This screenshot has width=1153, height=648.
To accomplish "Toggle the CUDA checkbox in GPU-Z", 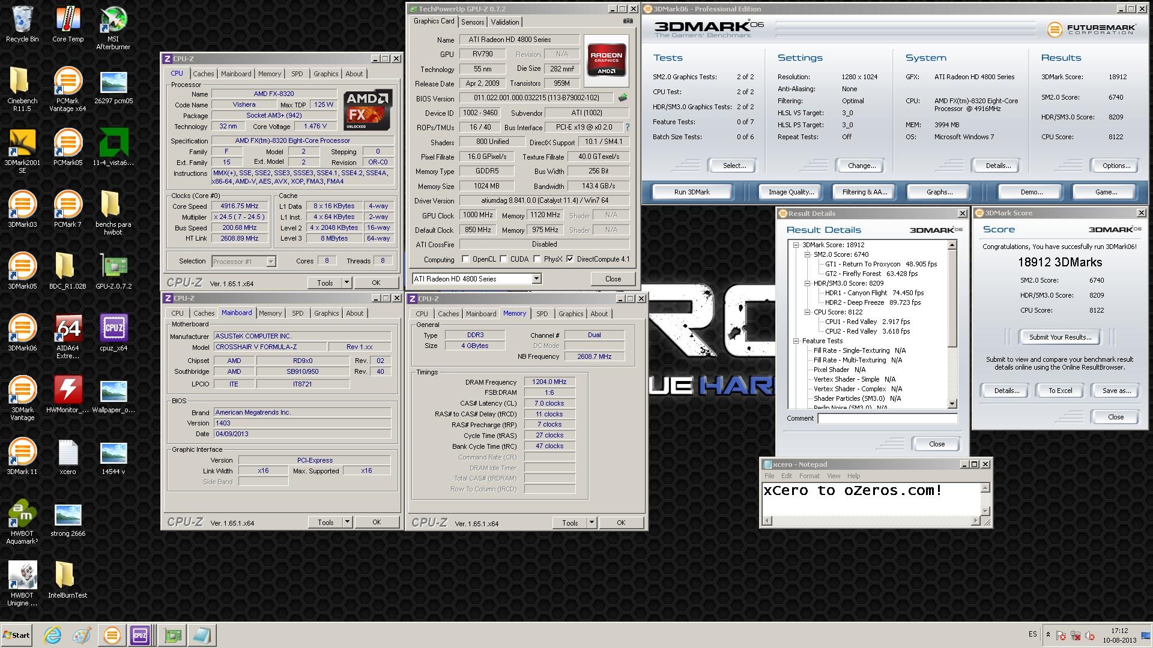I will click(x=503, y=259).
